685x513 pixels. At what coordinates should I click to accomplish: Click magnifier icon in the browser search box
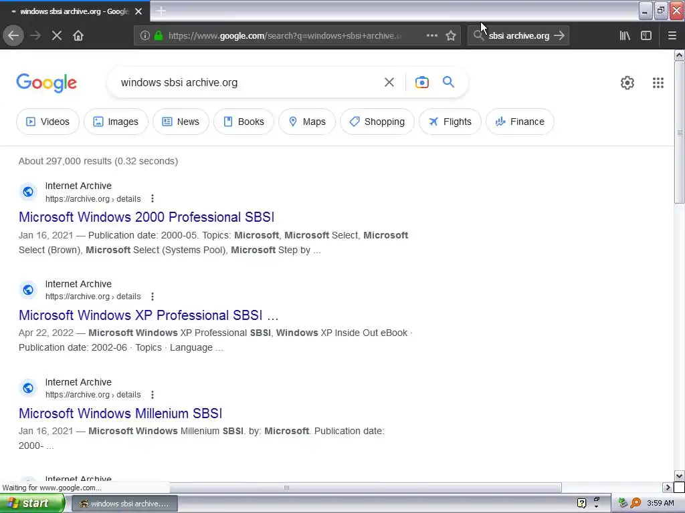click(478, 35)
